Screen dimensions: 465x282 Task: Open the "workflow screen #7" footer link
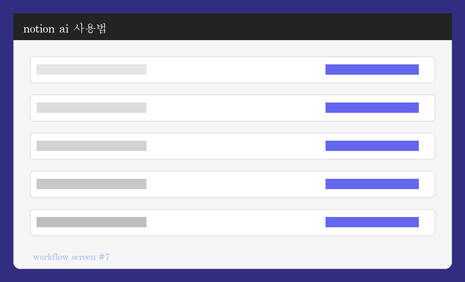pos(71,257)
